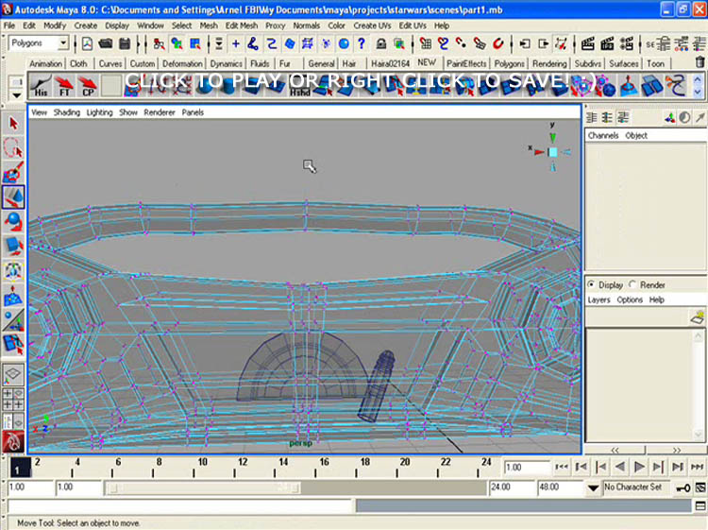Choose the Rotate tool sphere icon
This screenshot has width=708, height=530.
coord(14,222)
